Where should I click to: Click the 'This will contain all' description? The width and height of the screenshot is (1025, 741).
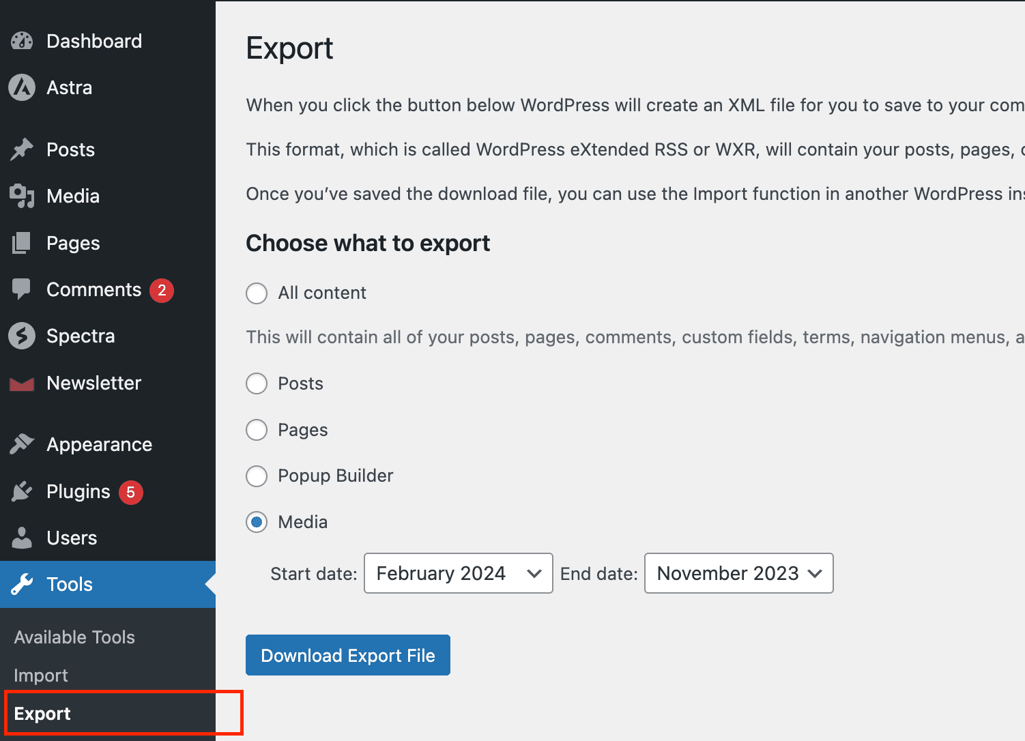pyautogui.click(x=635, y=337)
